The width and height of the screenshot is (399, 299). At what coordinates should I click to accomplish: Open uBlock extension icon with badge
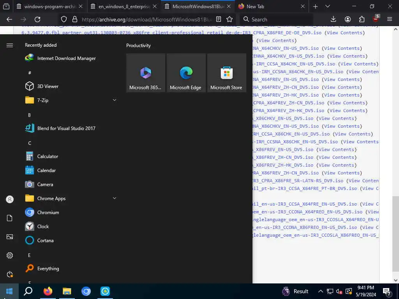tap(376, 19)
